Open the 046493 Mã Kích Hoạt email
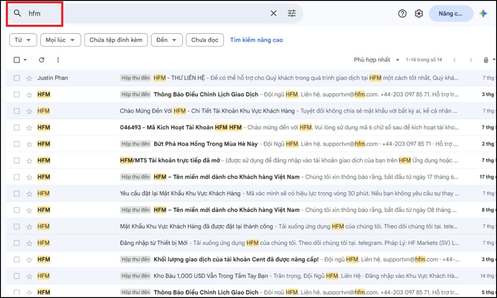The height and width of the screenshot is (298, 497). click(250, 127)
